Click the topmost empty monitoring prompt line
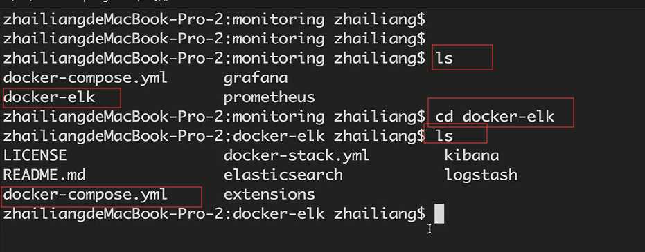Image resolution: width=645 pixels, height=252 pixels. [x=214, y=19]
